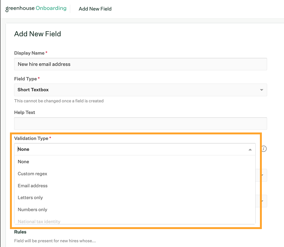Choose Numbers only from the dropdown list
This screenshot has width=284, height=247.
coord(32,210)
